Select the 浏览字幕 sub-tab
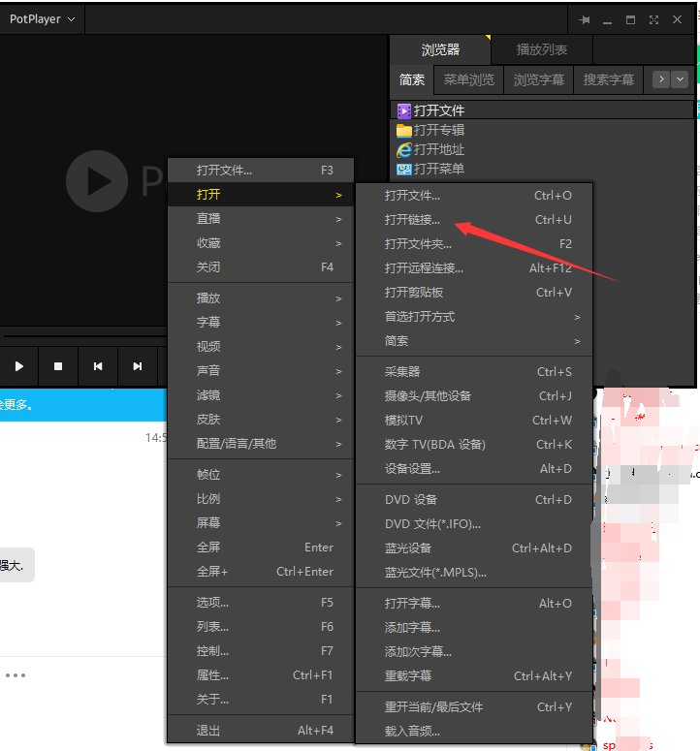Image resolution: width=700 pixels, height=751 pixels. point(538,80)
